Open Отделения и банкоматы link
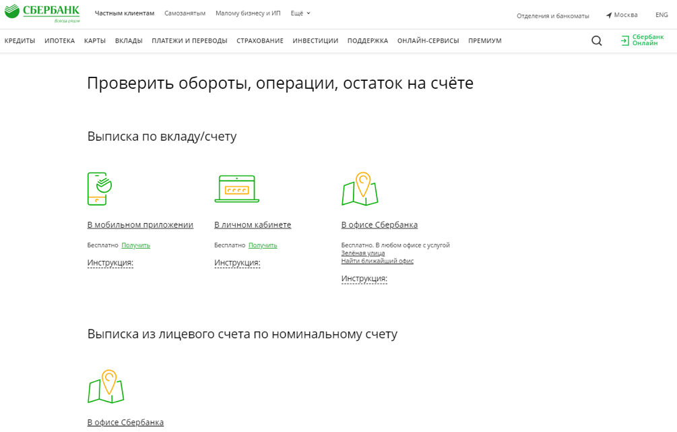The image size is (677, 432). (552, 16)
